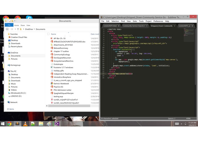
Task: Select LENOVO (D:) drive
Action: point(16,96)
